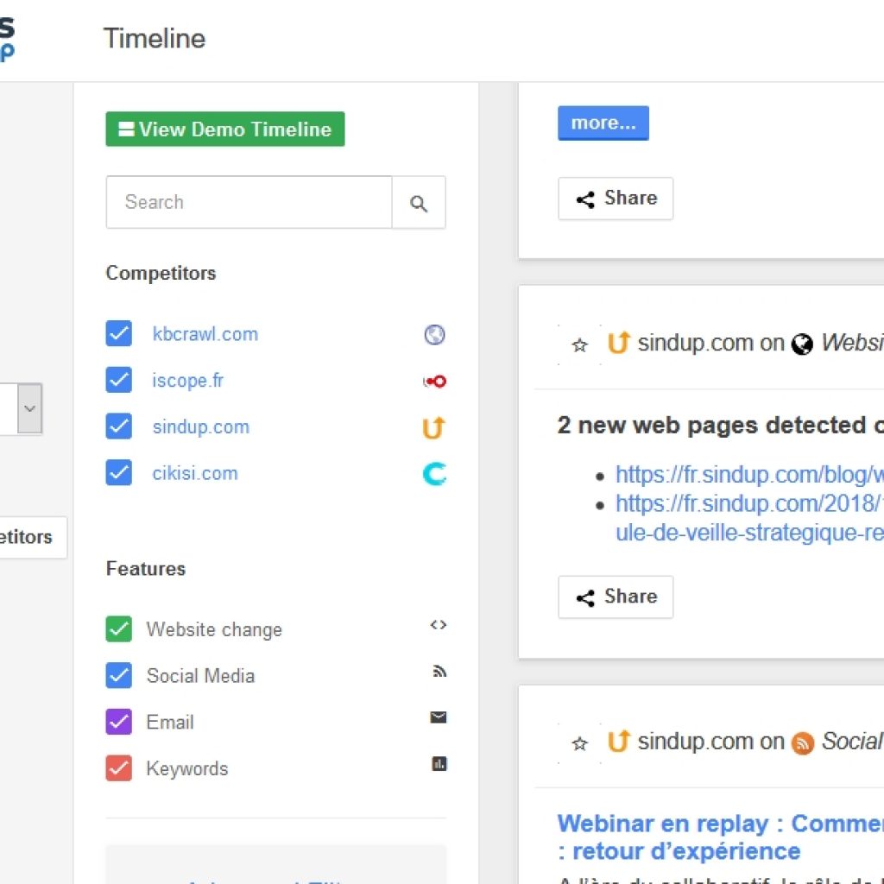This screenshot has height=884, width=884.
Task: Open the iscope.fr competitor link
Action: 187,381
